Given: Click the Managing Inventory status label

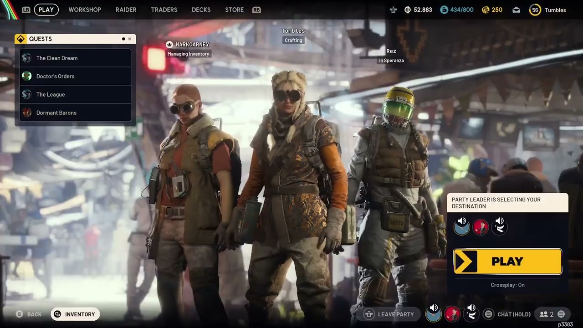Looking at the screenshot, I should click(188, 54).
